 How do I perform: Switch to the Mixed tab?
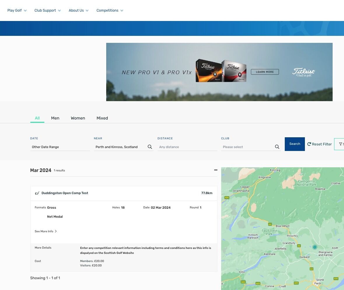coord(102,118)
